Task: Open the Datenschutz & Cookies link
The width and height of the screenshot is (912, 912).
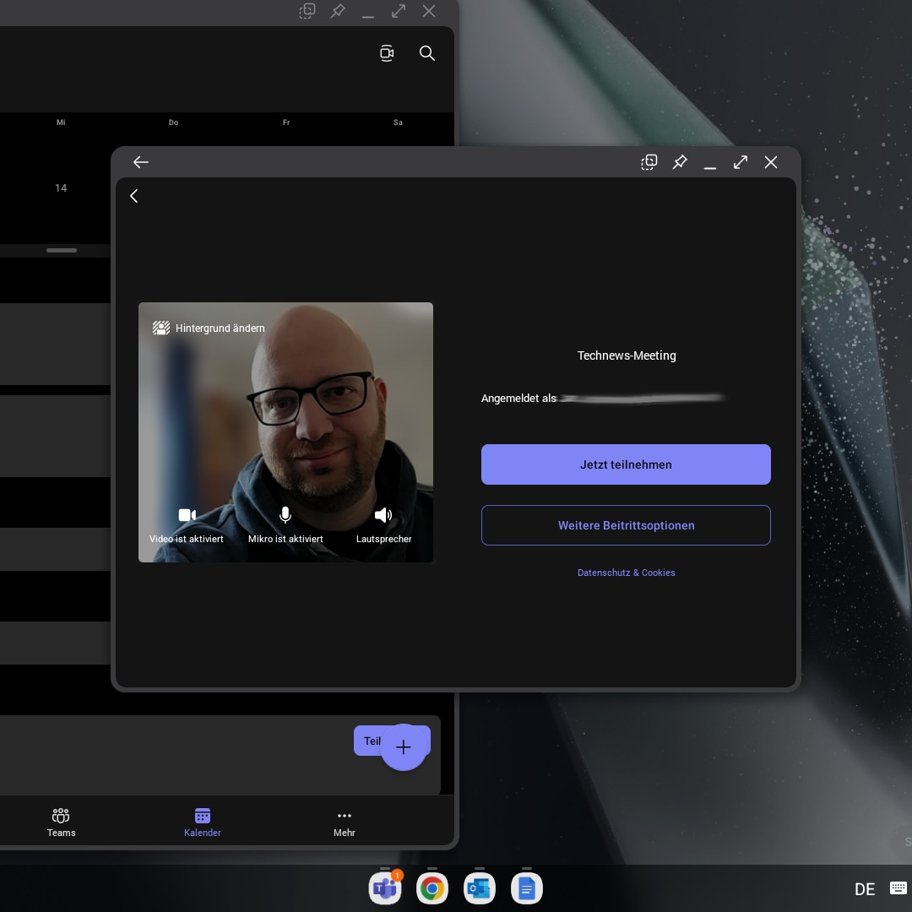Action: (x=626, y=573)
